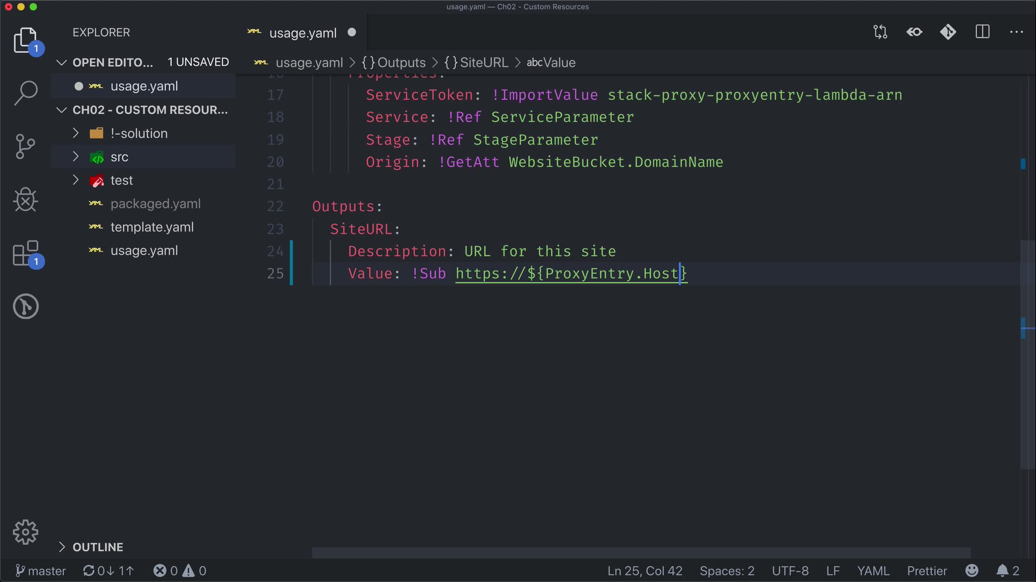Open template.yaml in the explorer
The height and width of the screenshot is (582, 1036).
pyautogui.click(x=152, y=227)
